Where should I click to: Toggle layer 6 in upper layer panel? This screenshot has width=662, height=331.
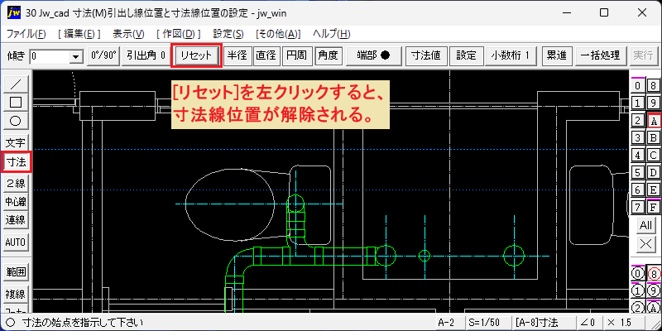tap(637, 189)
